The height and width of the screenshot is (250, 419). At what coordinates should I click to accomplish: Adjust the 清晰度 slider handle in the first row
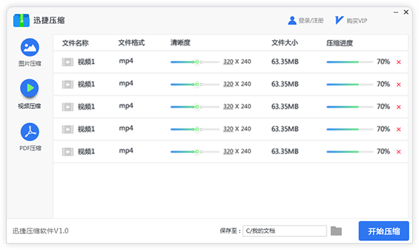coord(197,62)
